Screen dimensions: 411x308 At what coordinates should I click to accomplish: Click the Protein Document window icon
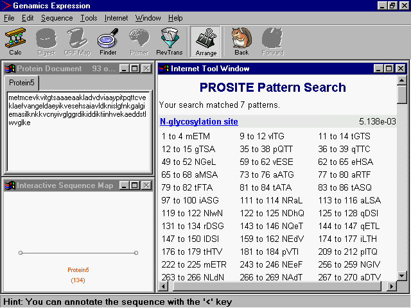point(10,69)
